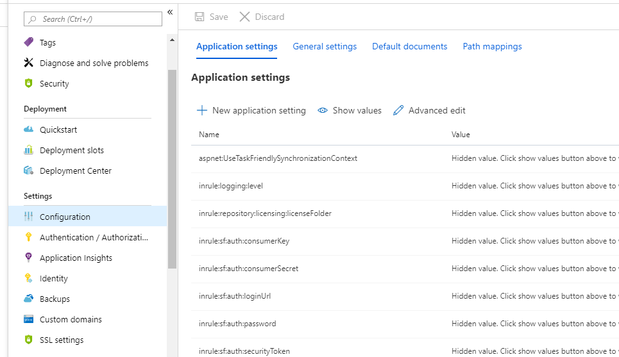
Task: Select inrule:logging:level setting
Action: (231, 186)
